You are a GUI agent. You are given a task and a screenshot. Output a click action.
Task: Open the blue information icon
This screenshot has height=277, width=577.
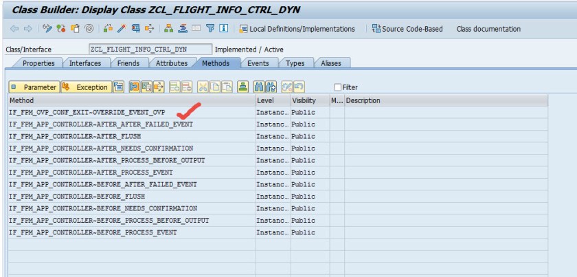pyautogui.click(x=224, y=29)
